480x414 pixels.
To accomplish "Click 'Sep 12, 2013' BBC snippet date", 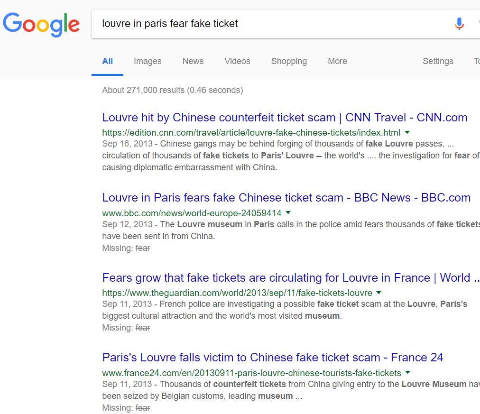I will tap(127, 224).
